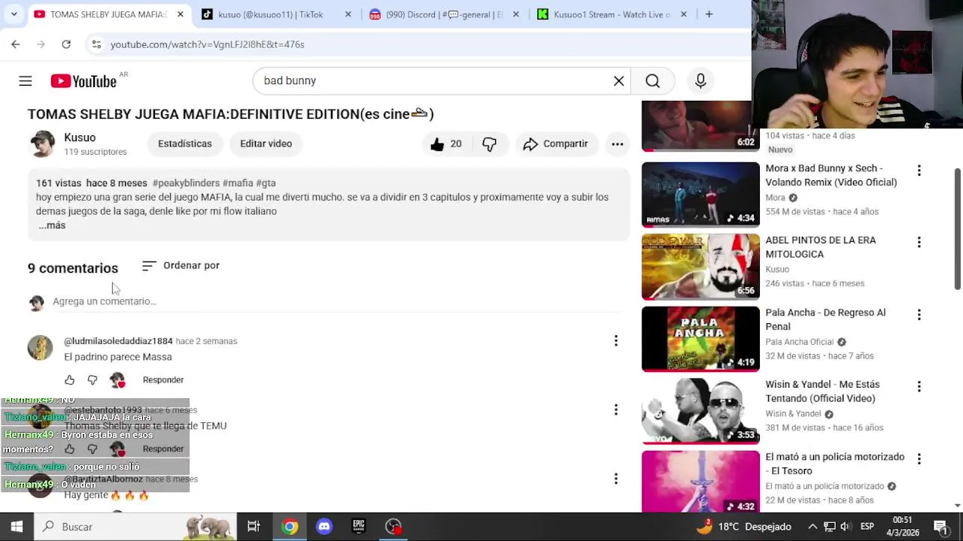Screen dimensions: 963x541
Task: Close the TikTok tab
Action: 348,14
